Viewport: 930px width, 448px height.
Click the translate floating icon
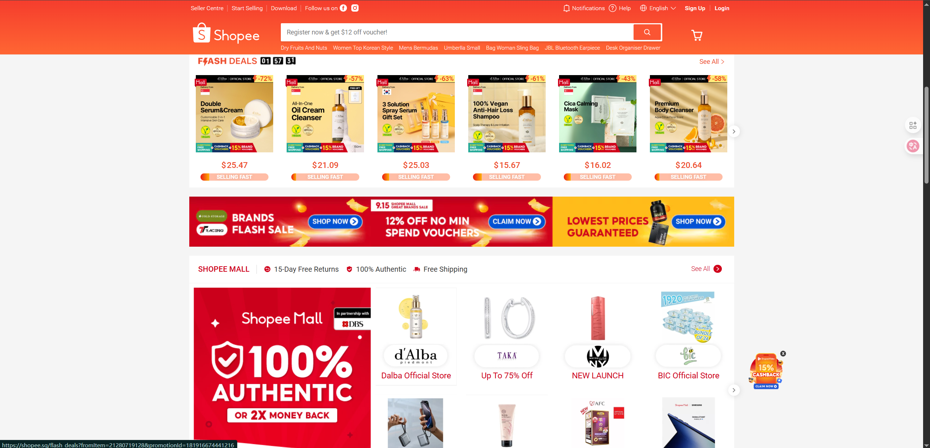coord(913,146)
